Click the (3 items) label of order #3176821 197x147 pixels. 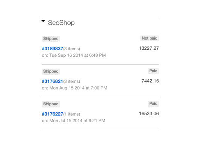click(x=71, y=81)
